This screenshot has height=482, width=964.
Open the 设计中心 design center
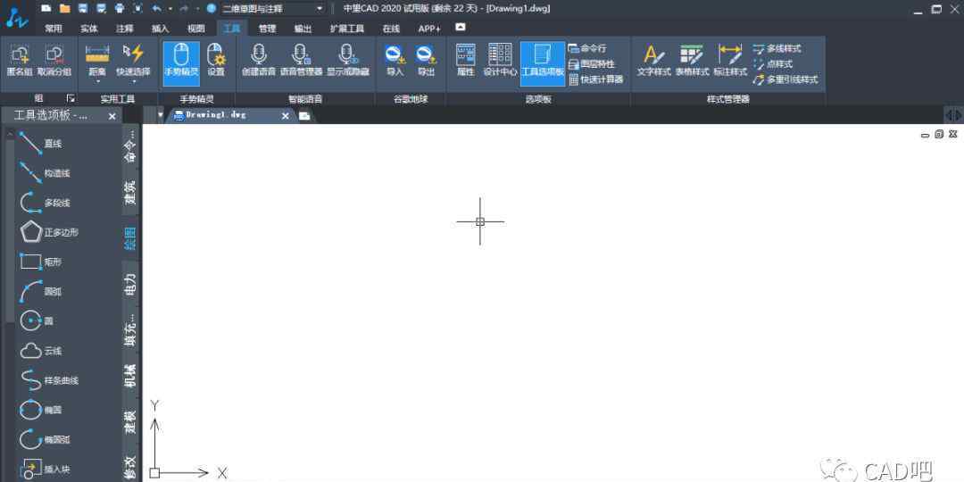[499, 62]
